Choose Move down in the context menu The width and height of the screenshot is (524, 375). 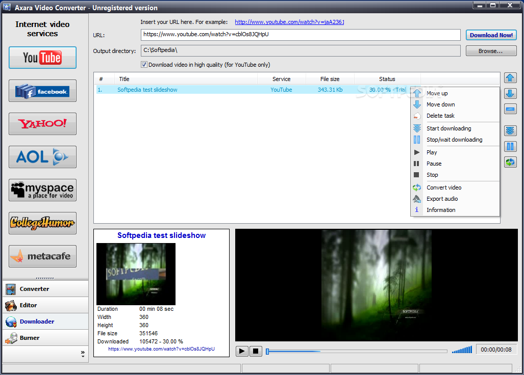tap(455, 104)
